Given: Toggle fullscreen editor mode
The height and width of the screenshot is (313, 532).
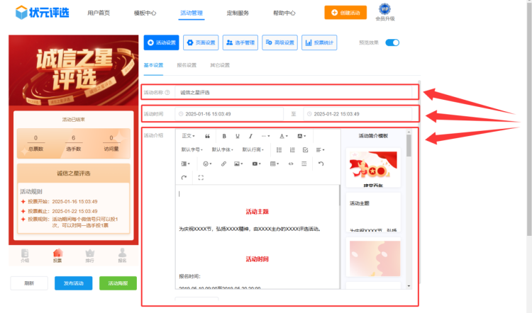Looking at the screenshot, I should click(x=201, y=178).
